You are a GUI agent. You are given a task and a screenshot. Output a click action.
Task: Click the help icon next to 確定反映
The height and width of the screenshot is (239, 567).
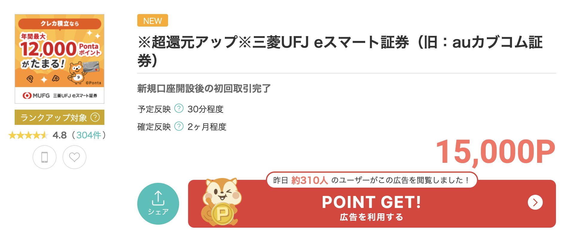coord(179,127)
